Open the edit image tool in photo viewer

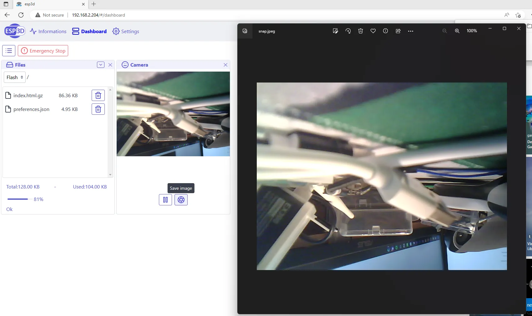(x=335, y=31)
